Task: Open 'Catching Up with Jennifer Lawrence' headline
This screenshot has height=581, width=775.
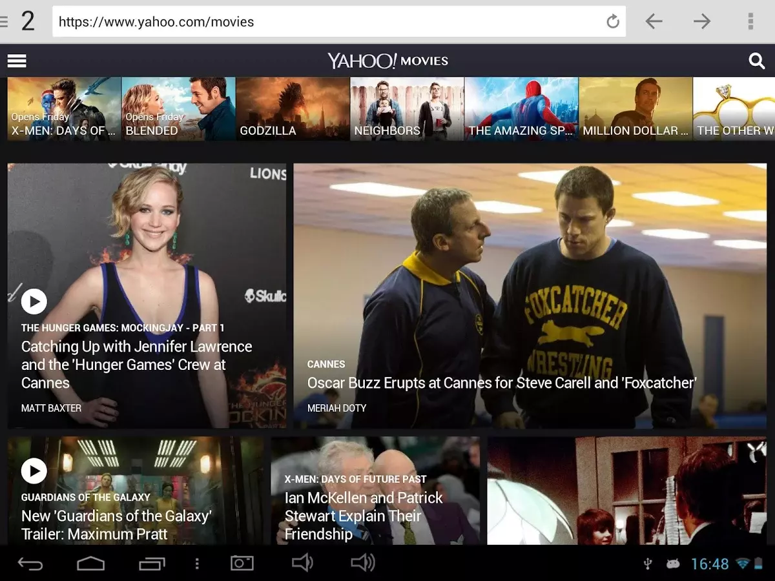Action: point(136,365)
